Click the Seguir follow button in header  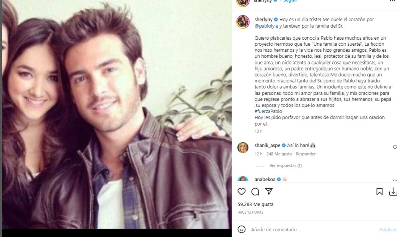pos(290,1)
